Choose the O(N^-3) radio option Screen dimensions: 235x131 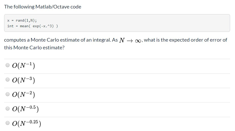pos(7,79)
